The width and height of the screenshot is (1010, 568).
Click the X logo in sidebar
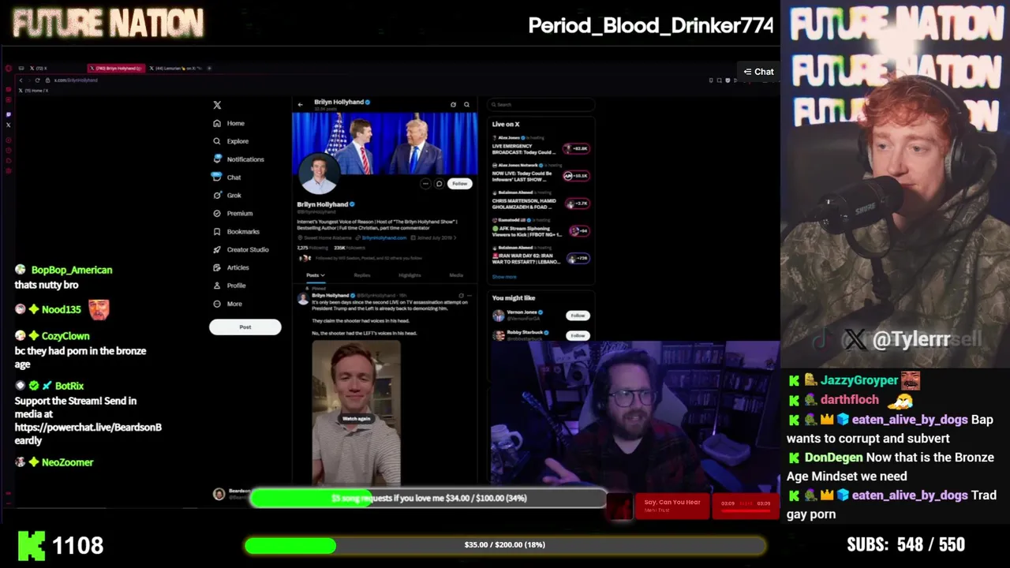click(217, 105)
